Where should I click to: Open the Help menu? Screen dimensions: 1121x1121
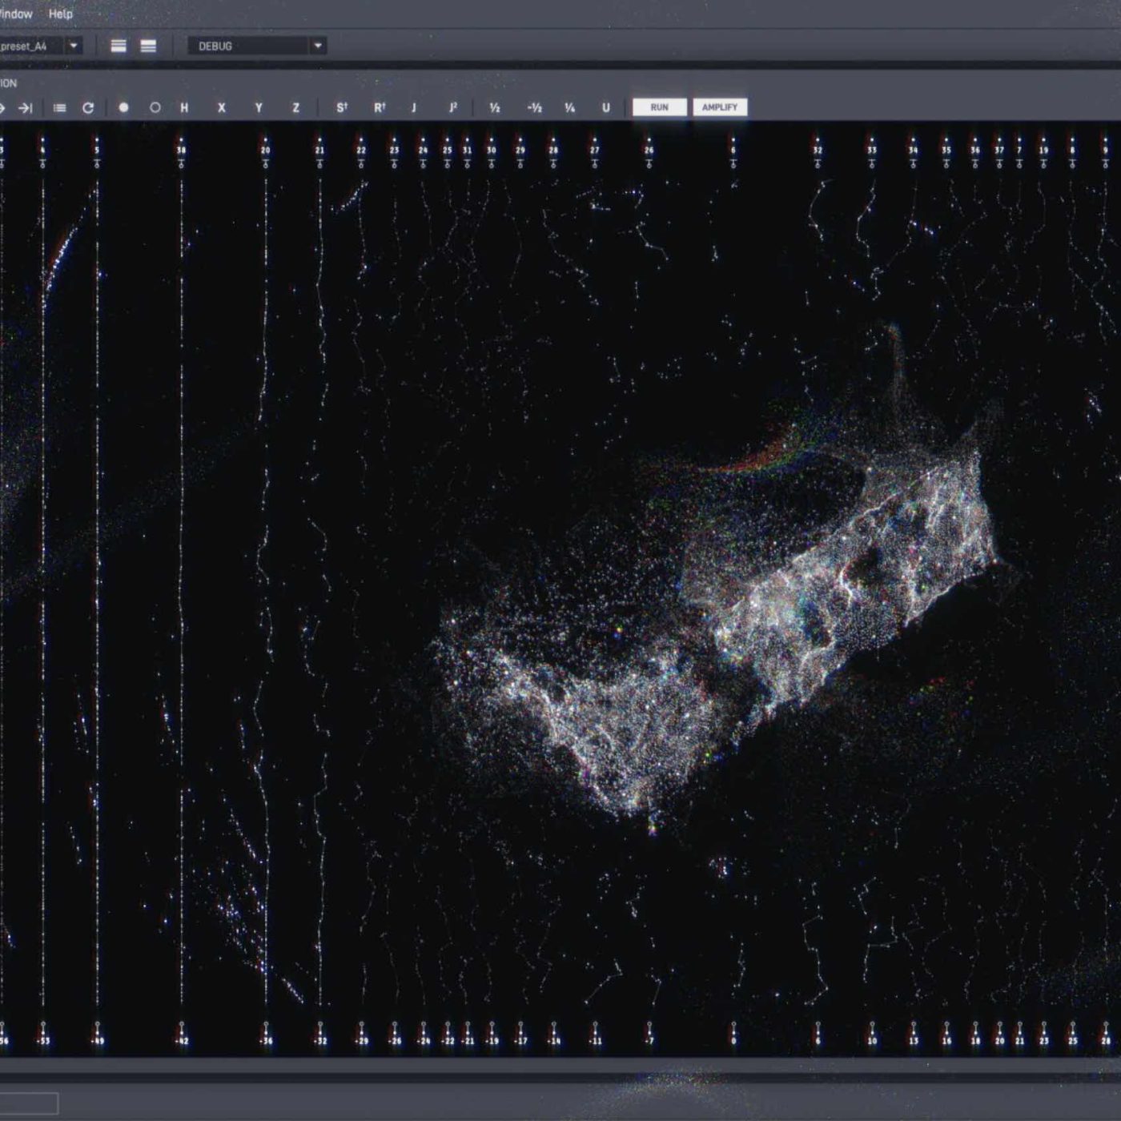pyautogui.click(x=60, y=14)
